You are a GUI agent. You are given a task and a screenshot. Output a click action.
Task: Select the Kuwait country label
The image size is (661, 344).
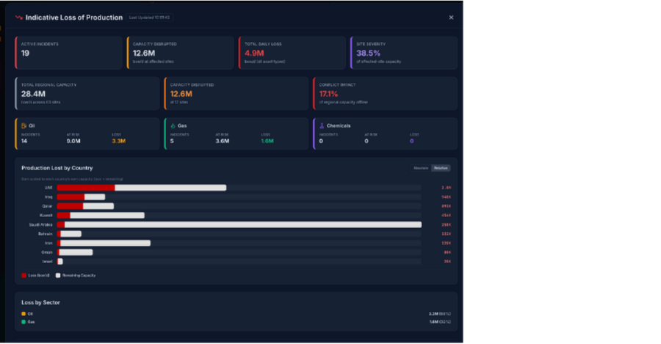pos(46,215)
